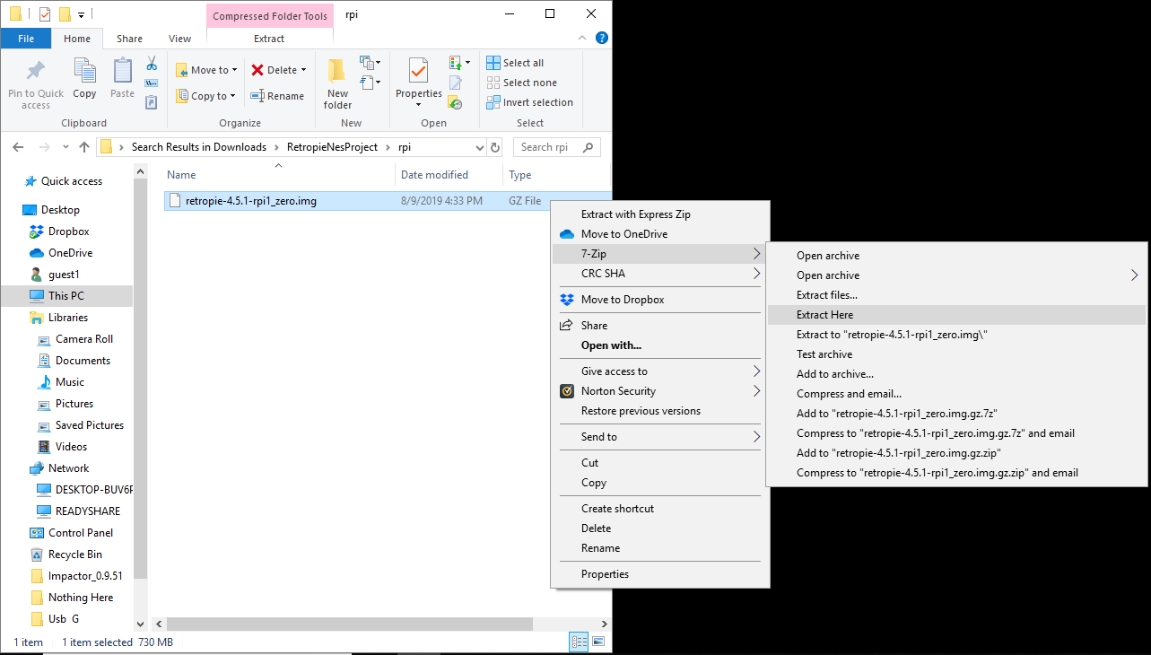Click the Properties checkmark icon in title bar
1151x655 pixels.
point(45,13)
